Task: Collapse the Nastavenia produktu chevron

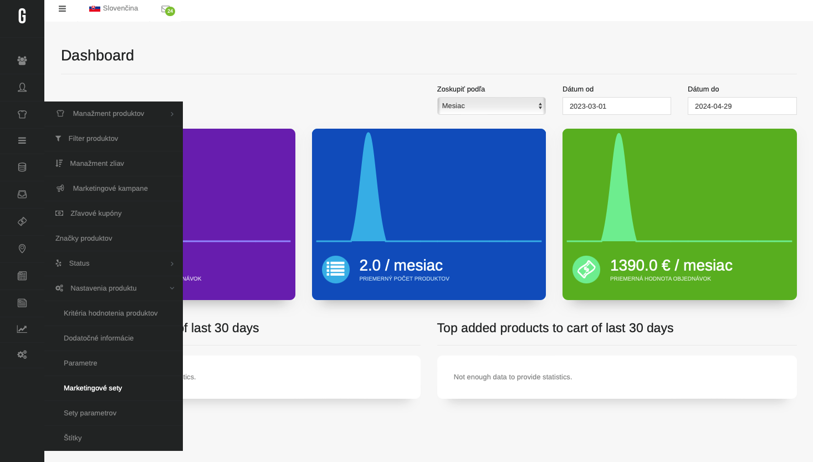Action: pyautogui.click(x=172, y=288)
